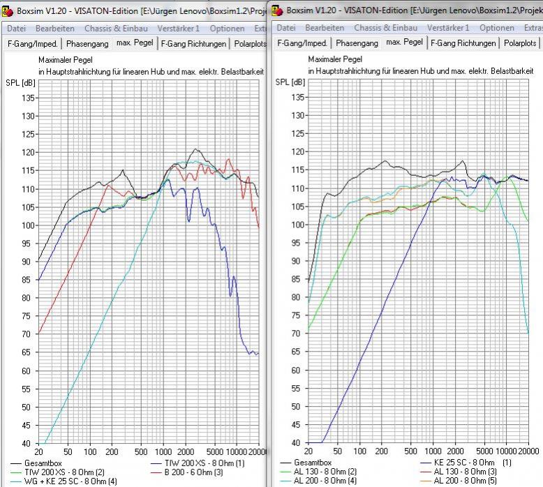Viewport: 543px width, 487px height.
Task: Open Bearbeiten menu in right window
Action: tap(325, 28)
